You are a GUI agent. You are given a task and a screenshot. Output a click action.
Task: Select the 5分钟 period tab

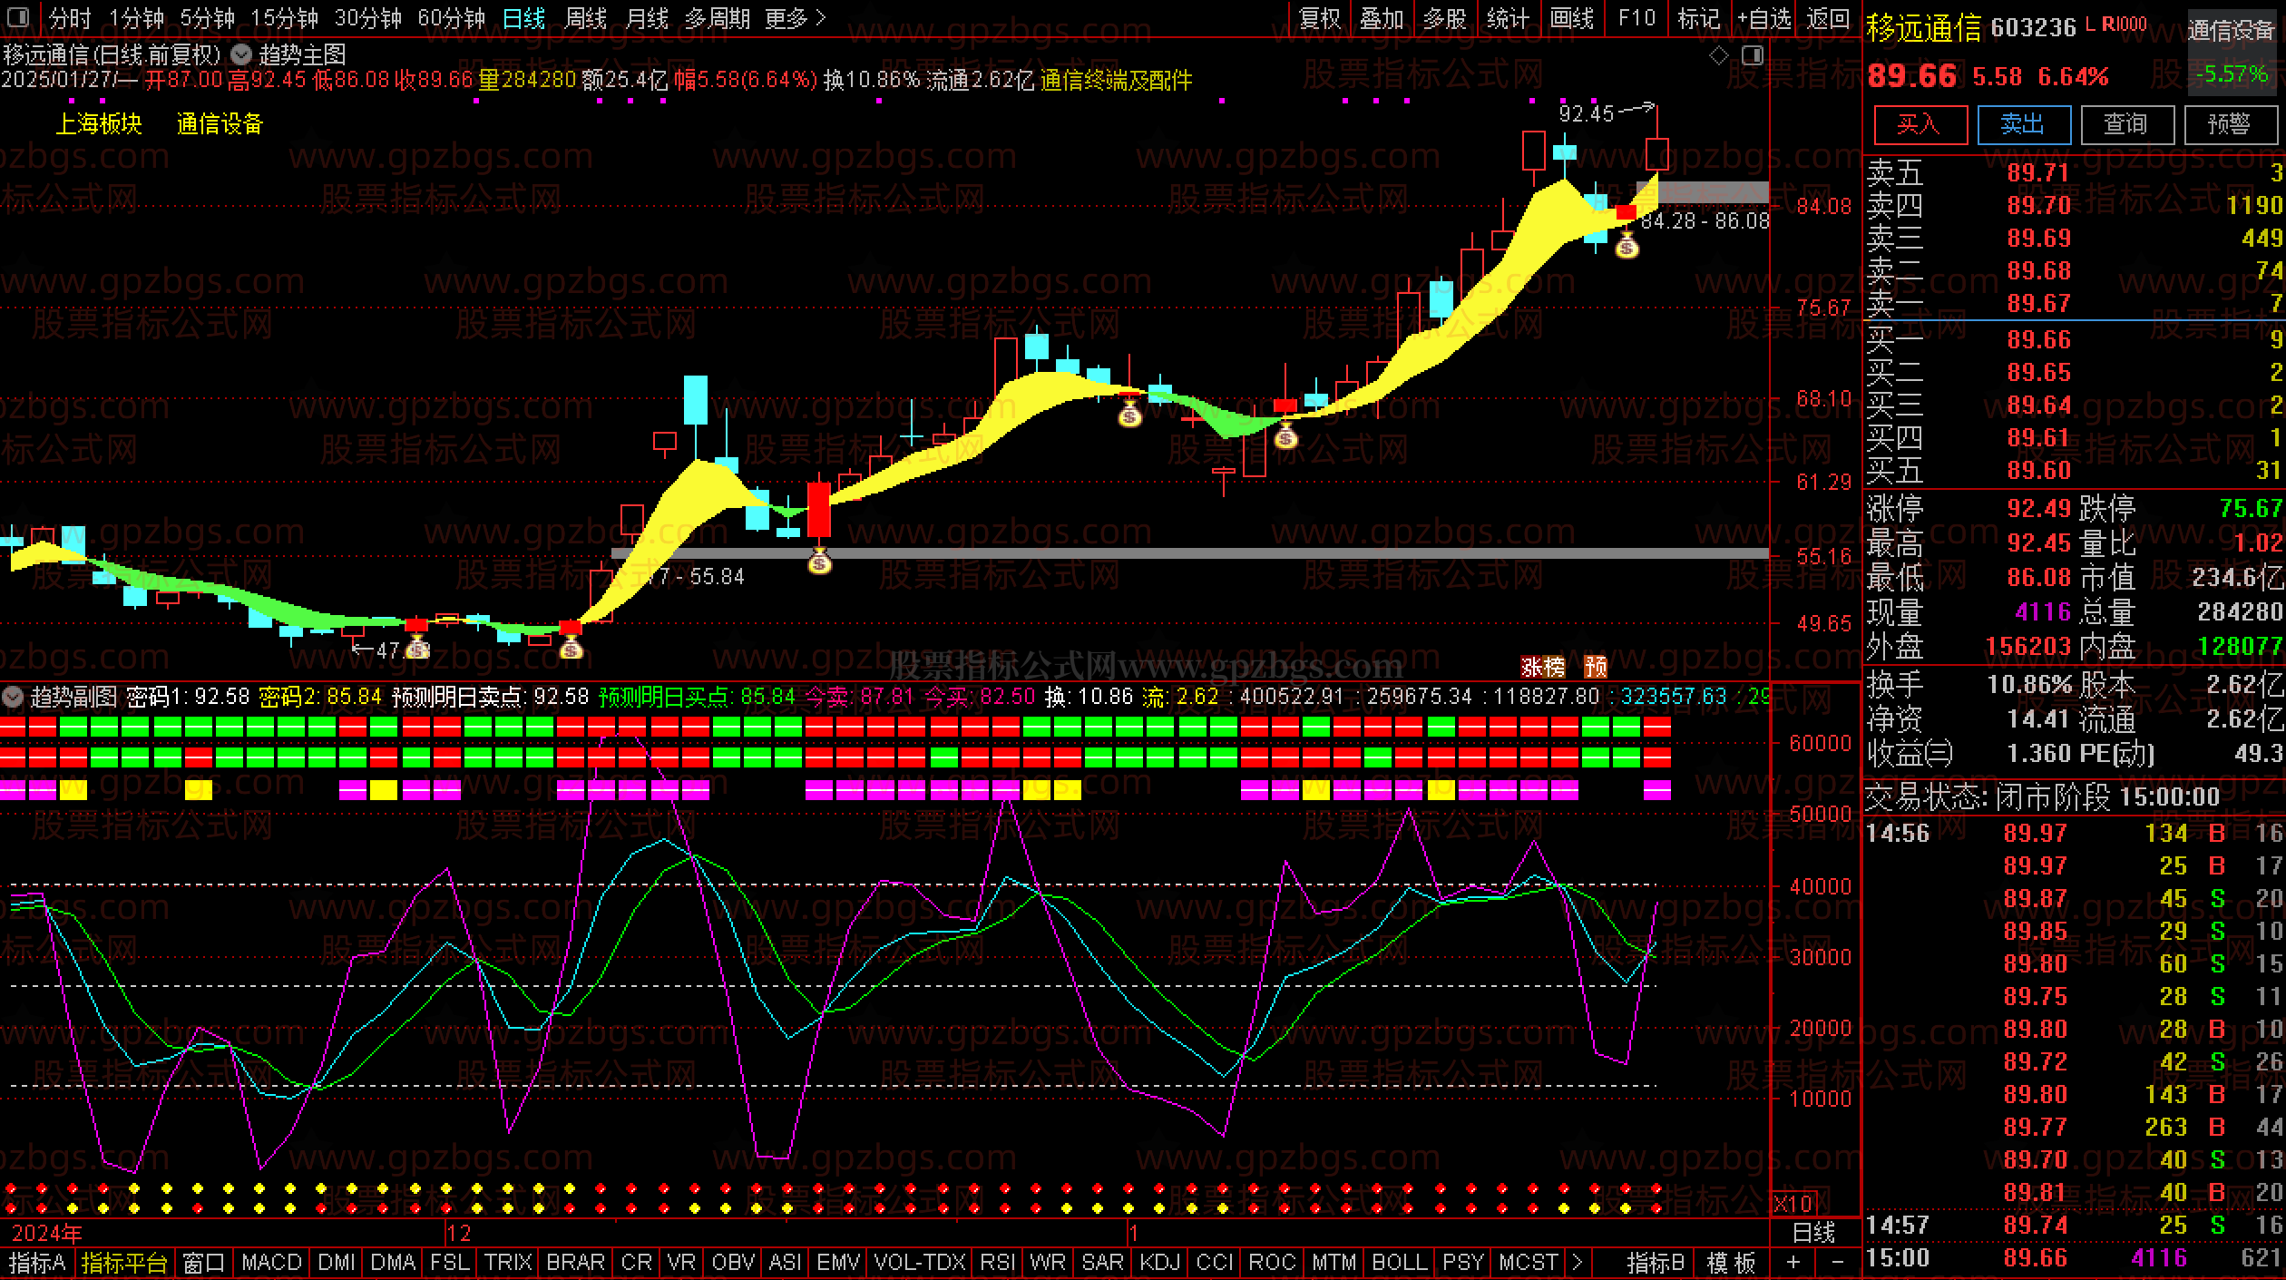pos(207,17)
